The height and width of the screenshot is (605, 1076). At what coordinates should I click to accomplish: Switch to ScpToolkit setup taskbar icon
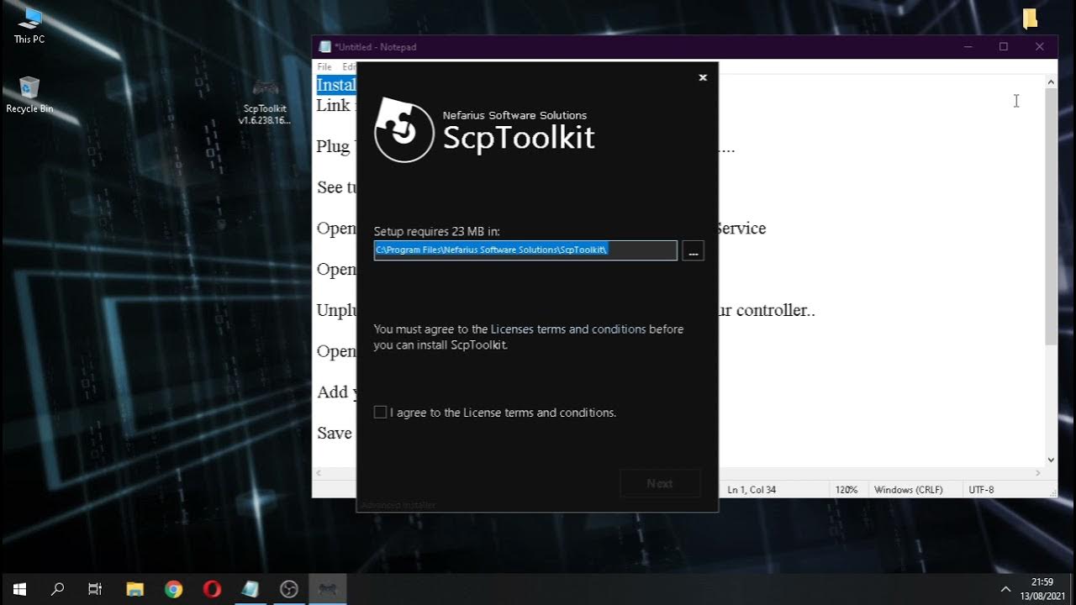[328, 589]
